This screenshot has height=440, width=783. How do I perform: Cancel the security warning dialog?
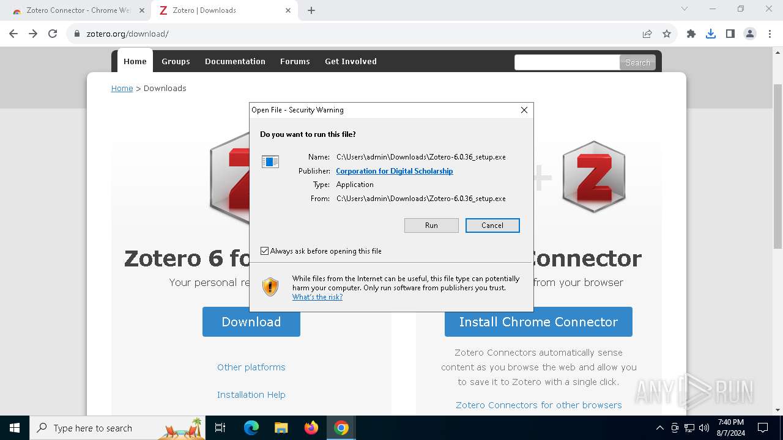coord(492,226)
